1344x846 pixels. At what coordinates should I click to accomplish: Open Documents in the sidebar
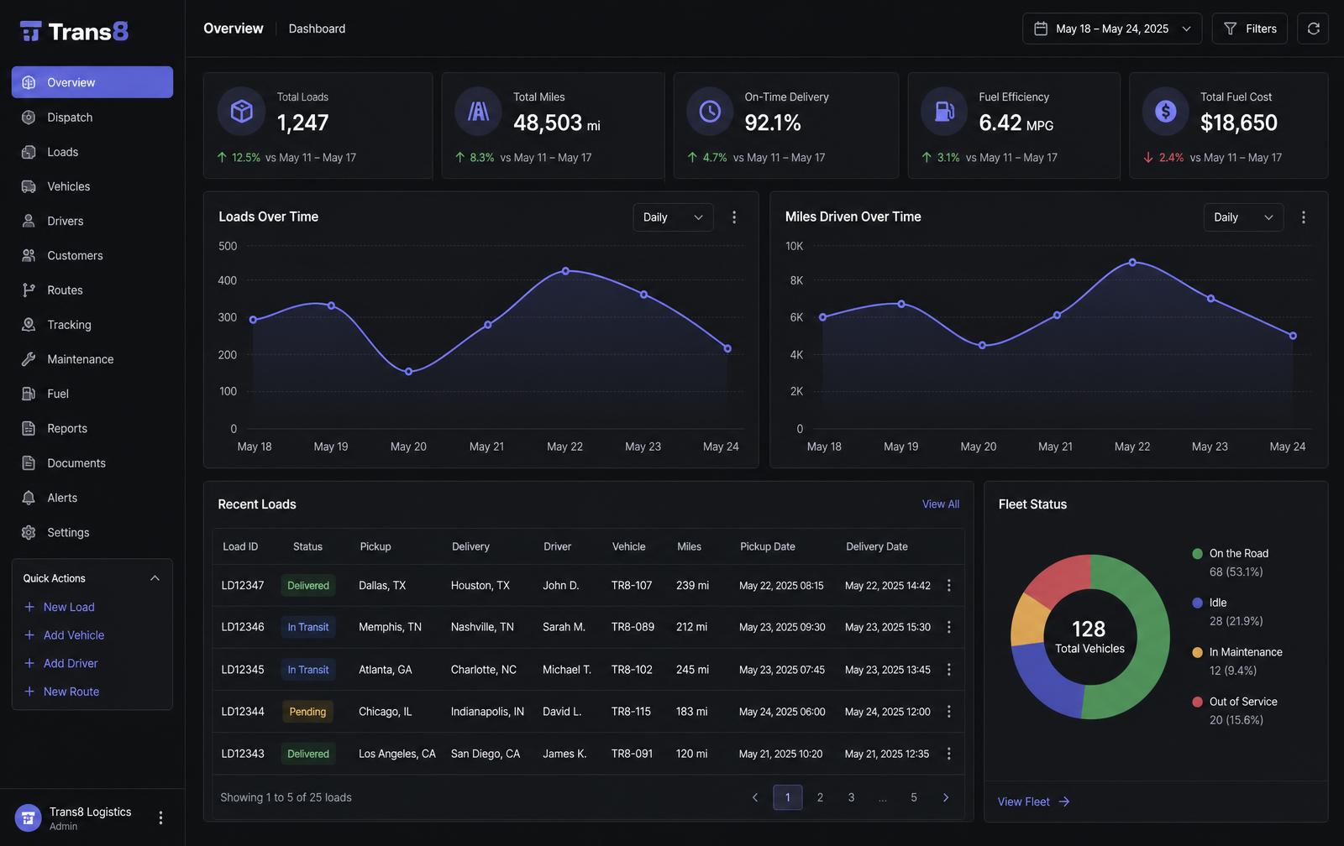tap(92, 463)
